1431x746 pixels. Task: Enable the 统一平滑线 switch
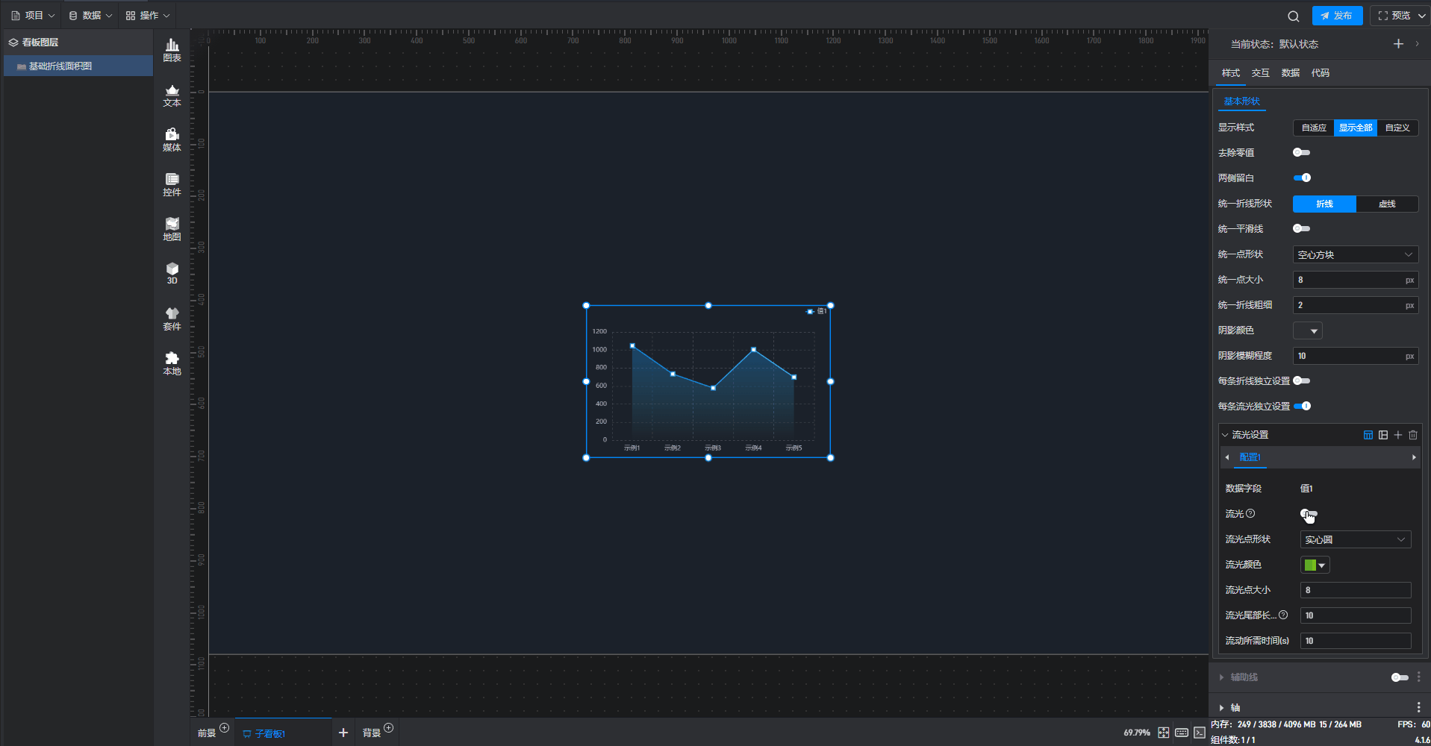(1301, 229)
